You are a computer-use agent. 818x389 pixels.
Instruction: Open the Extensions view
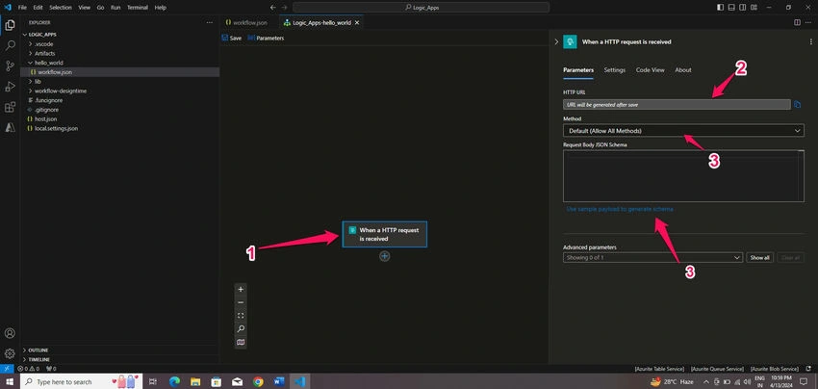[x=10, y=108]
